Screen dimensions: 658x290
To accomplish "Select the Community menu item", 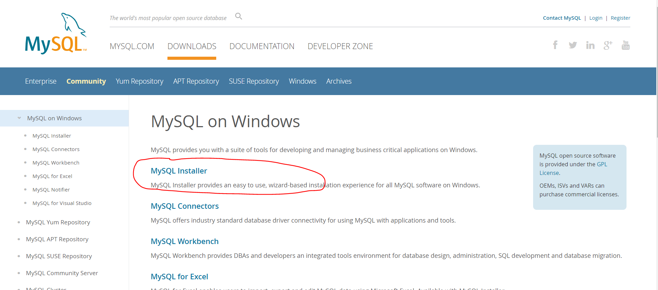I will [86, 81].
